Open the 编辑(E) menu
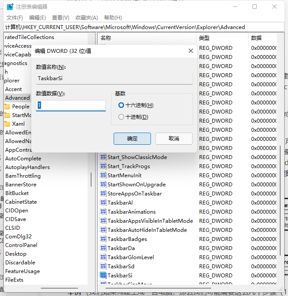The width and height of the screenshot is (288, 296). pos(37,18)
